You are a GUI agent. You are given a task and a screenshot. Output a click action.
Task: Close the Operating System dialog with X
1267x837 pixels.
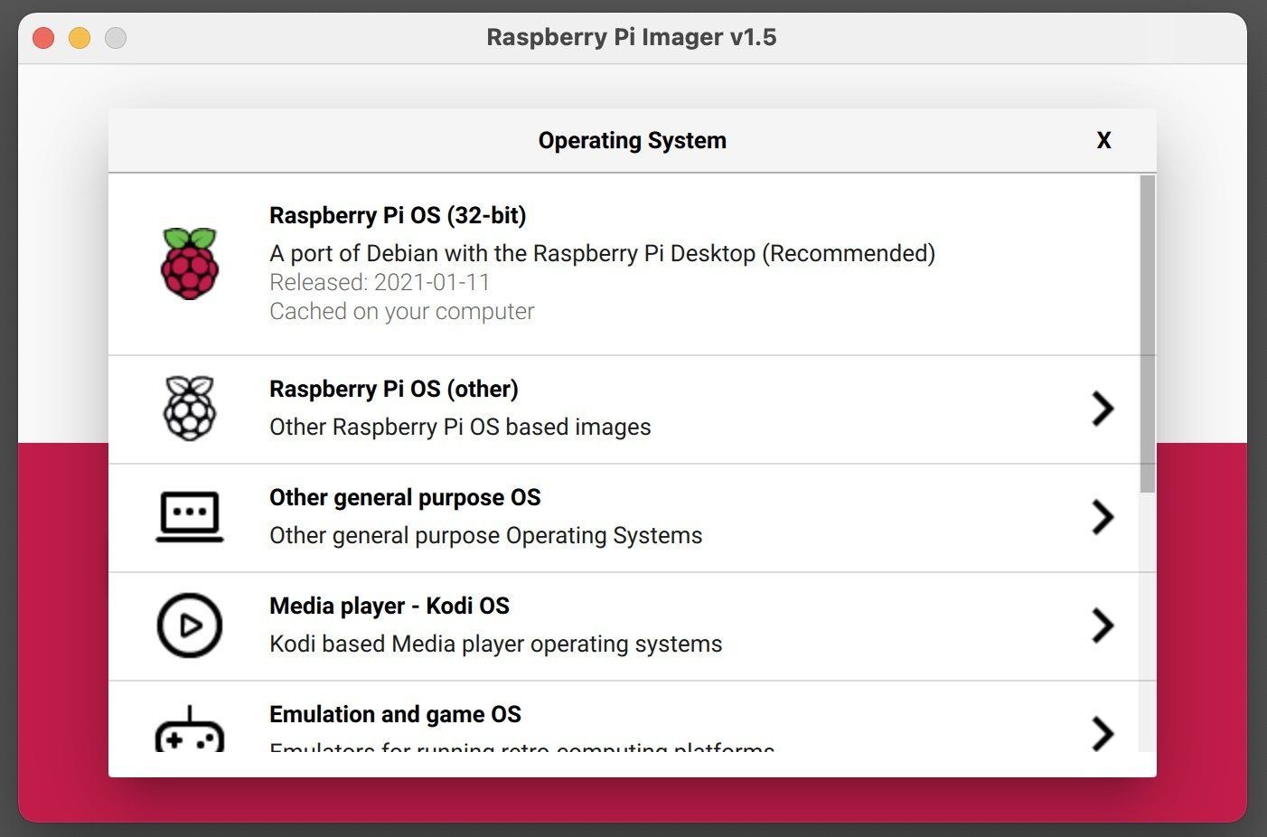(1103, 140)
